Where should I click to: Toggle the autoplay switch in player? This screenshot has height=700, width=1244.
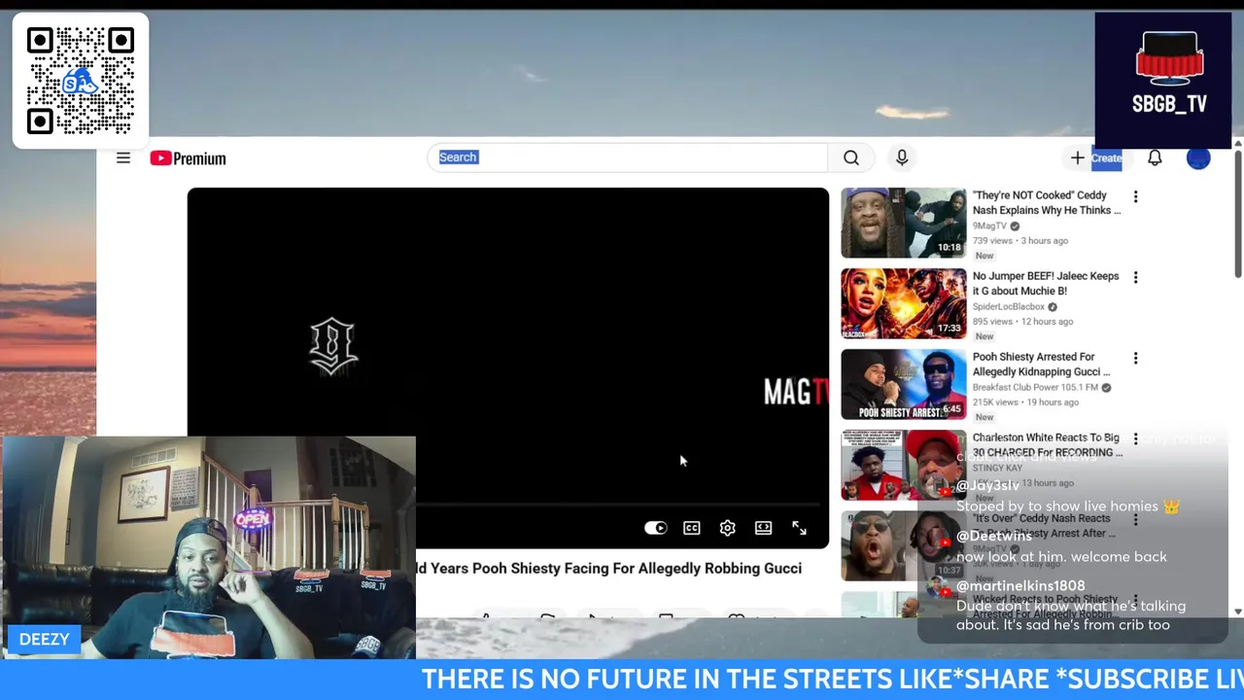656,528
